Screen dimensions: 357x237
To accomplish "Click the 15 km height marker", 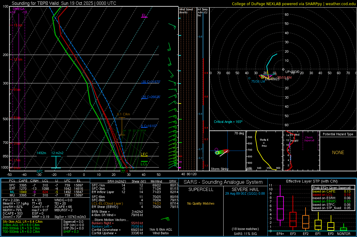I will pyautogui.click(x=18, y=25).
